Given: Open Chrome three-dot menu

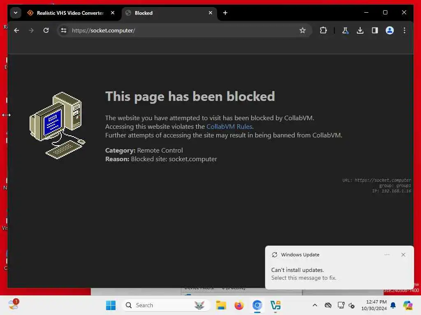Looking at the screenshot, I should click(405, 30).
